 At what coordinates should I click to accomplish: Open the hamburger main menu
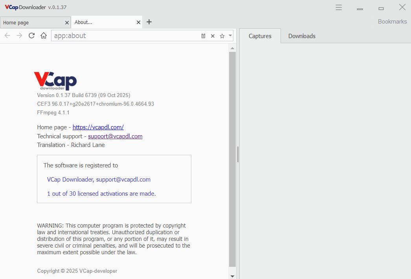pyautogui.click(x=339, y=7)
